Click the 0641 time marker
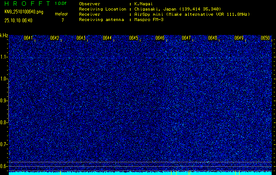276x175 pixels. tap(29, 38)
